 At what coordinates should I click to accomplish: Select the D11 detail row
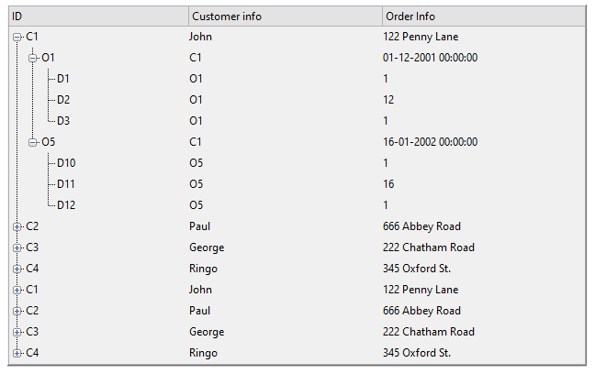click(x=66, y=184)
